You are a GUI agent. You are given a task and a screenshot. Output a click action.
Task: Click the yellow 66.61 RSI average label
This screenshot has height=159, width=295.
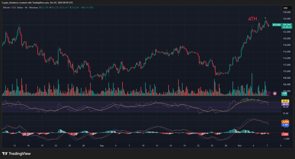pyautogui.click(x=285, y=101)
